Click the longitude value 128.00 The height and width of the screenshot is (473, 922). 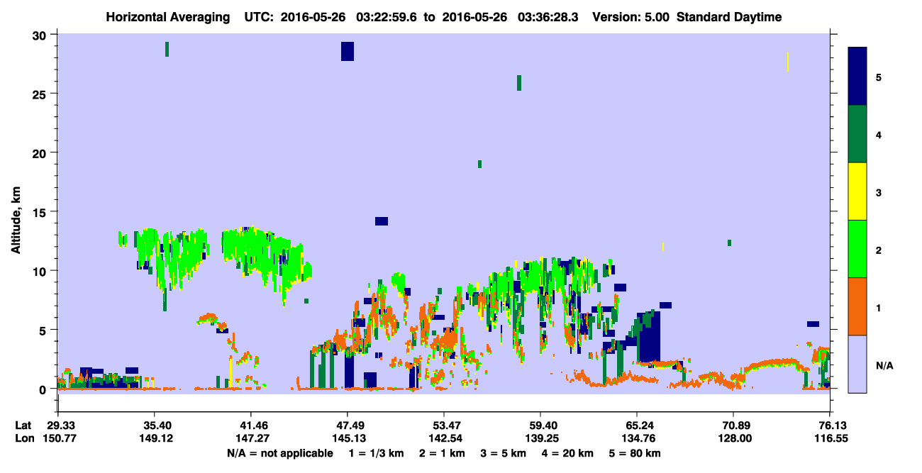(x=733, y=439)
